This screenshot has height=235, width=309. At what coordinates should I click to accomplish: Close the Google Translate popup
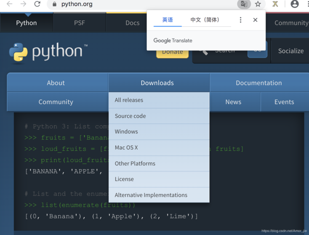[255, 20]
